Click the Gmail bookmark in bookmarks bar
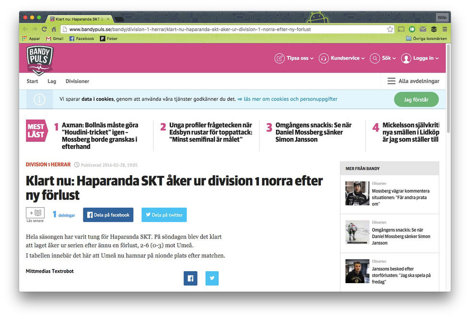 pyautogui.click(x=54, y=38)
